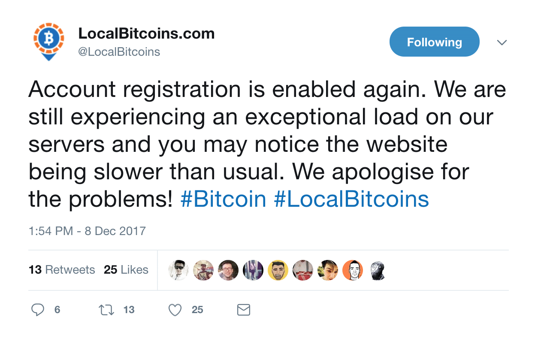Click the retweet arrows icon

click(106, 310)
